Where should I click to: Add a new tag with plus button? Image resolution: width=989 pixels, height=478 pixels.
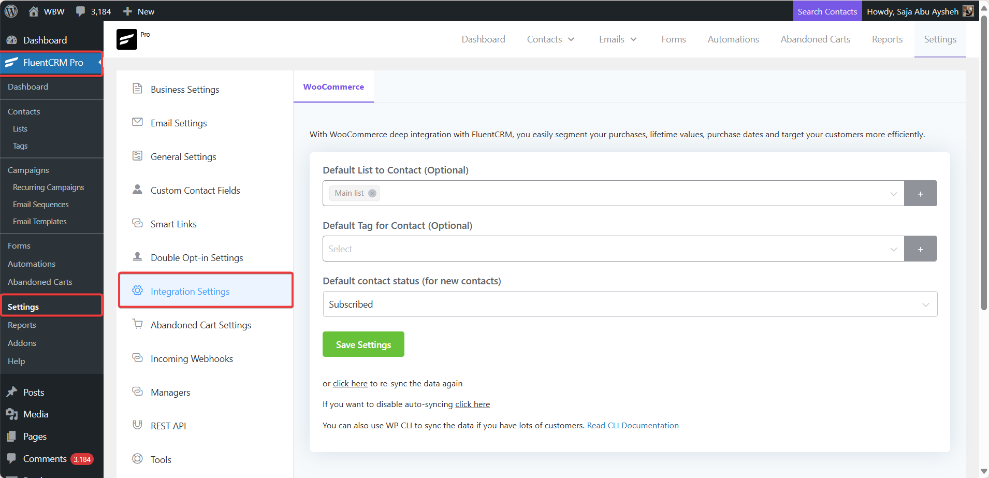point(921,249)
